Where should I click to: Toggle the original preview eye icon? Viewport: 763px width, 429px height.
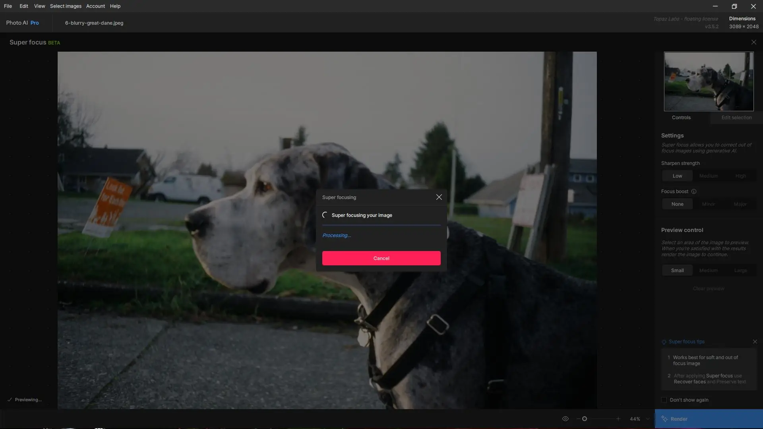coord(565,419)
